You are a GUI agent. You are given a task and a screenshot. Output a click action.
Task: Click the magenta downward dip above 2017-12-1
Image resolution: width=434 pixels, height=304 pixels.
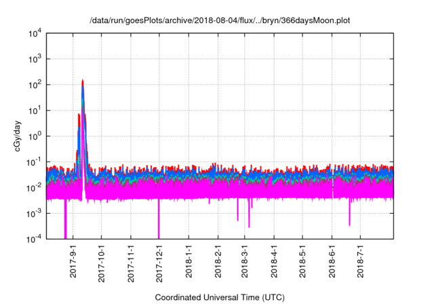click(159, 224)
